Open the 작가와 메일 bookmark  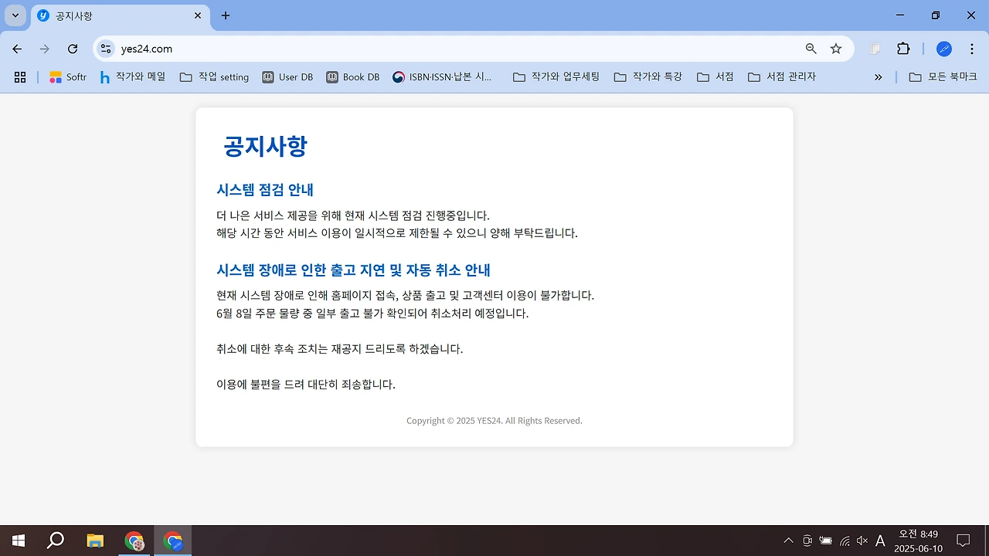pos(133,77)
